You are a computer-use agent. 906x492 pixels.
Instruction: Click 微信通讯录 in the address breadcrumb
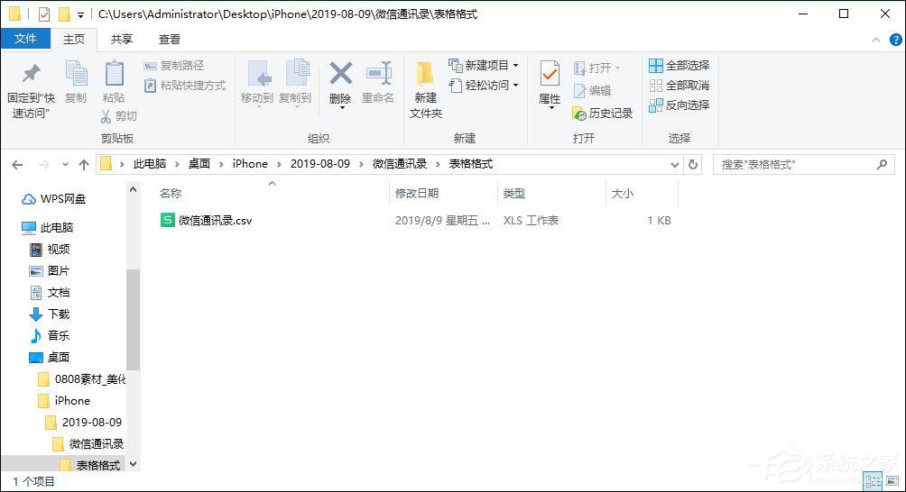pos(399,164)
